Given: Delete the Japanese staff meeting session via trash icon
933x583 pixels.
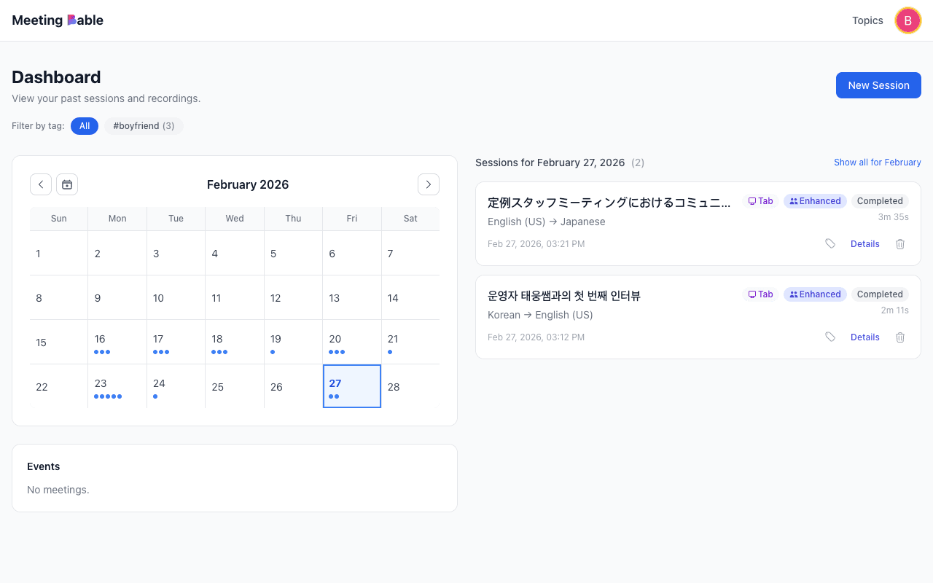Looking at the screenshot, I should pos(900,243).
